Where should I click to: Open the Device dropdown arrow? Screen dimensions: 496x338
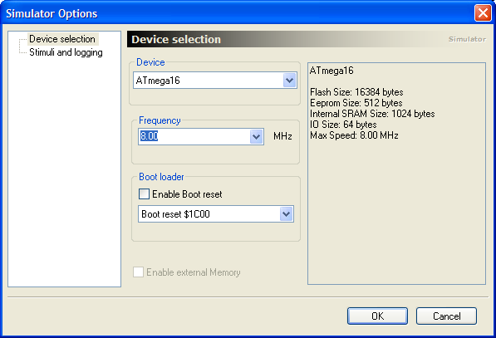(x=289, y=81)
